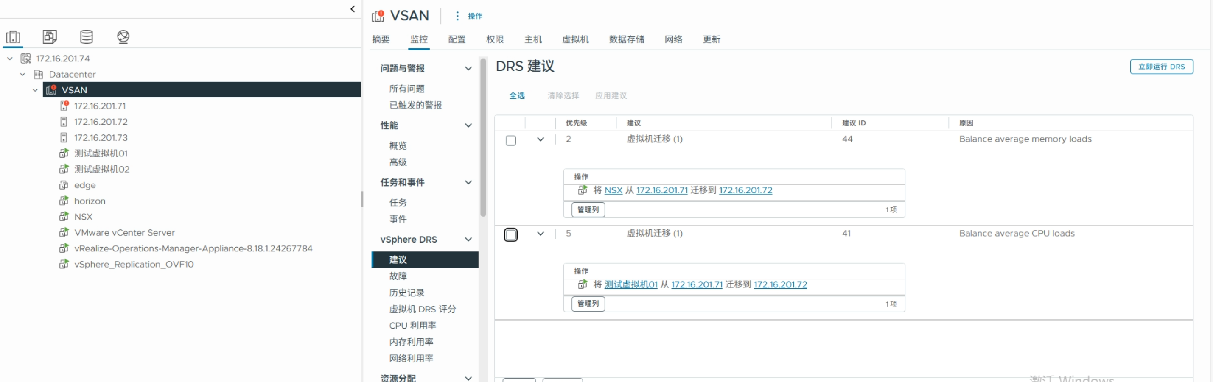This screenshot has height=382, width=1213.
Task: Click the 优先级 column header
Action: [576, 123]
